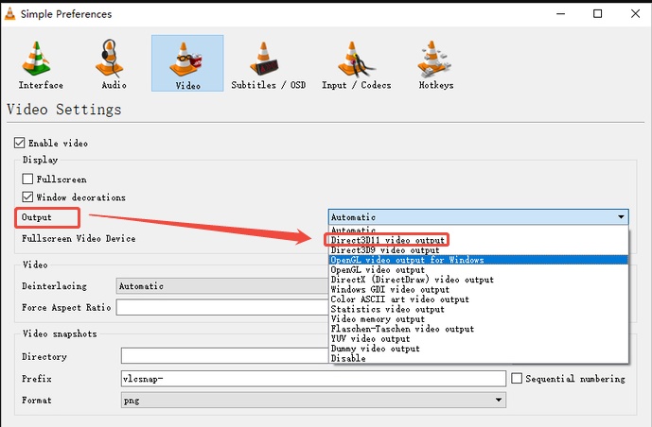The width and height of the screenshot is (652, 427).
Task: Maximize the Simple Preferences window
Action: pyautogui.click(x=597, y=13)
